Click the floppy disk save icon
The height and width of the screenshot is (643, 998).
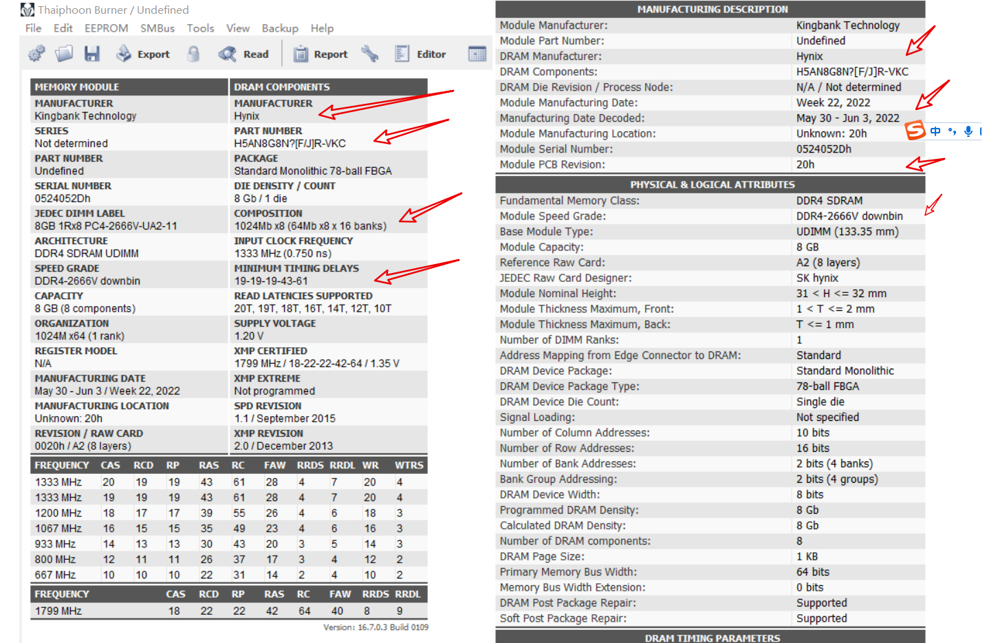[x=92, y=54]
